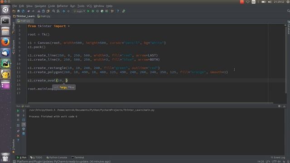Open the VCS menu

coord(89,6)
